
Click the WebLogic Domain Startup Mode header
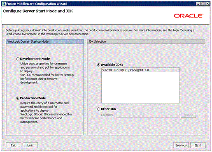pyautogui.click(x=45, y=41)
